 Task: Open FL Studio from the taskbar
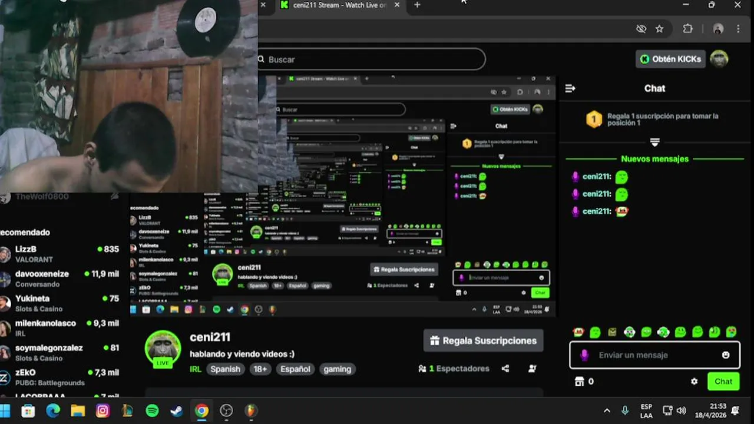(252, 410)
